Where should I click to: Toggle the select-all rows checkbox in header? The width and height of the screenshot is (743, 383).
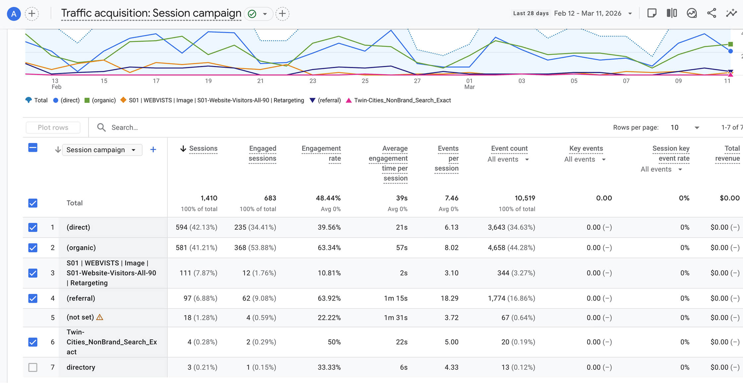click(33, 148)
